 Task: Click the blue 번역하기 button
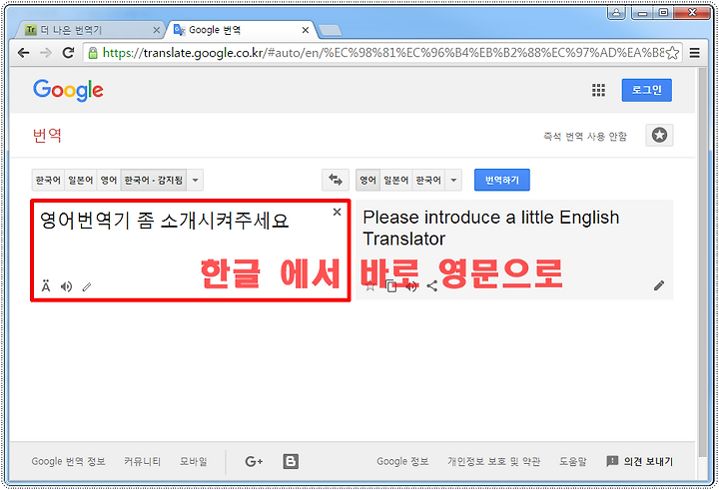pos(502,181)
